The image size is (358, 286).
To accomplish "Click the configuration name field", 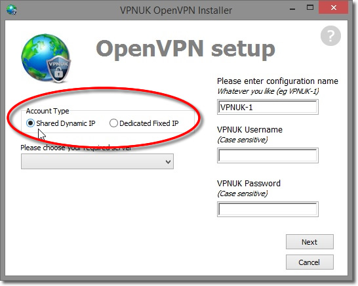I will 268,107.
